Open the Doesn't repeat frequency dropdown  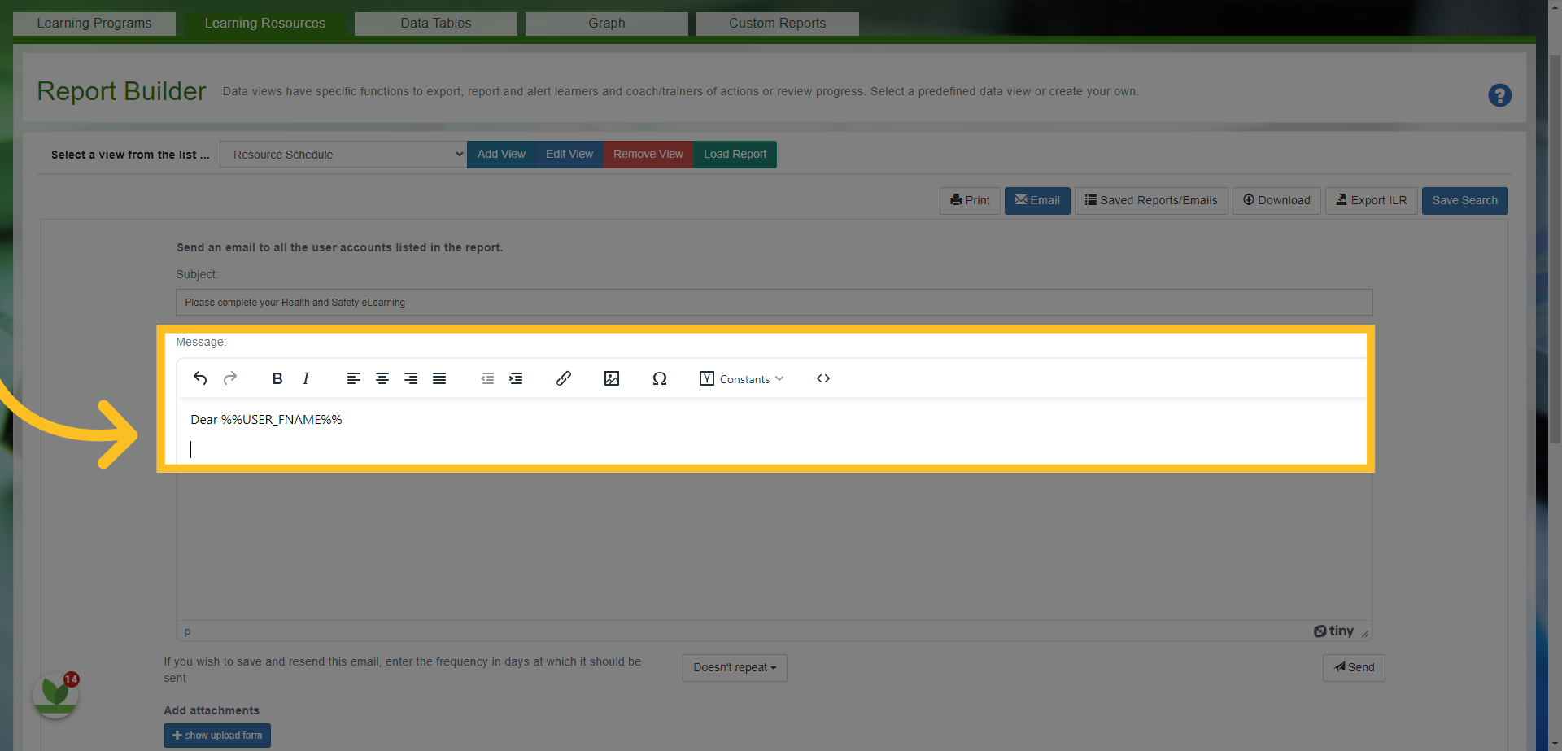(735, 668)
